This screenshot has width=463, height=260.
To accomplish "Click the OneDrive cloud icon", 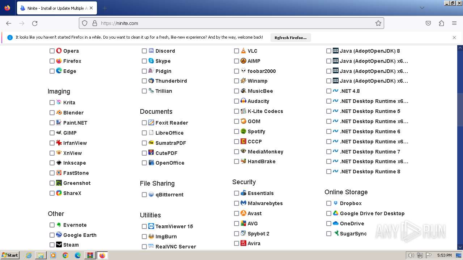I will 336,224.
